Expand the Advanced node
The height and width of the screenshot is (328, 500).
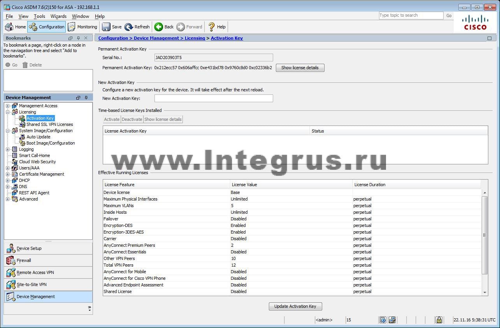point(8,199)
